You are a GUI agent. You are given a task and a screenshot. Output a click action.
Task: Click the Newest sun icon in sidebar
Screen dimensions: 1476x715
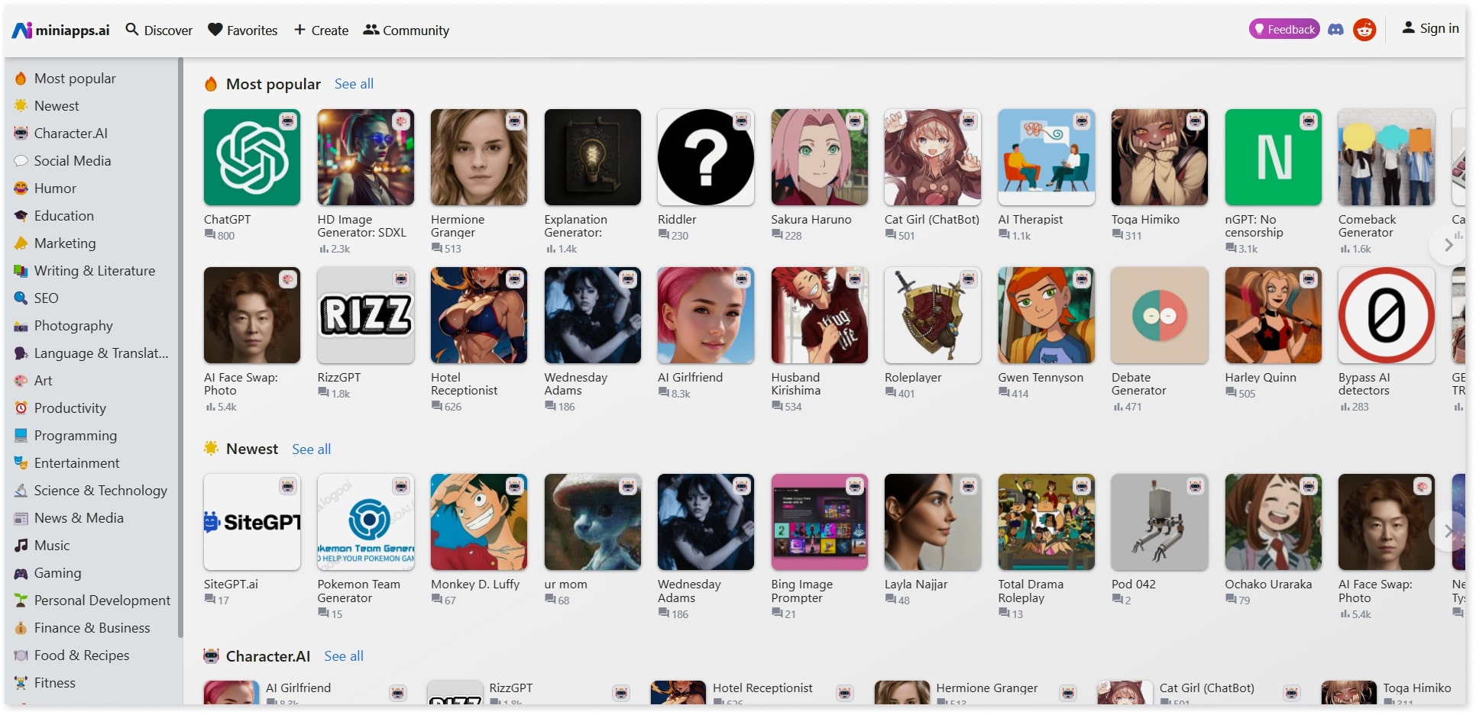click(x=21, y=106)
